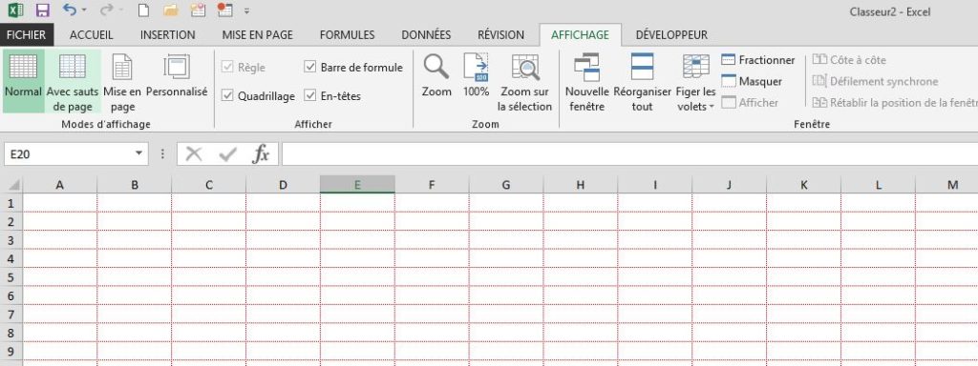Select column E header
The height and width of the screenshot is (366, 978).
click(357, 185)
